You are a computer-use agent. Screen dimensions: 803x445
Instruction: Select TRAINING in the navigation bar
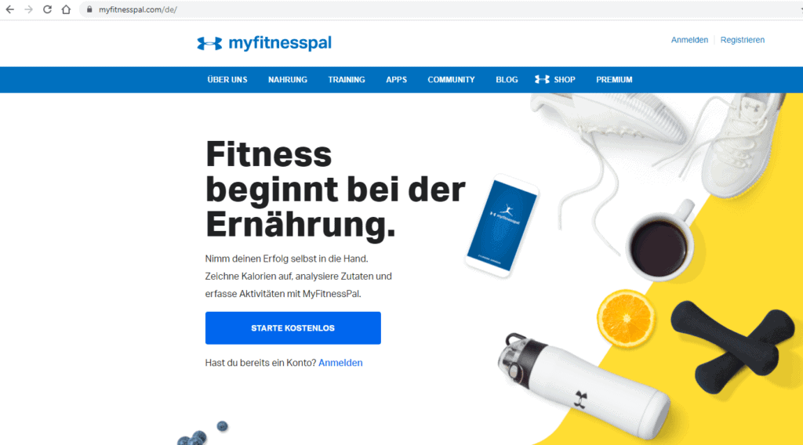pyautogui.click(x=347, y=80)
